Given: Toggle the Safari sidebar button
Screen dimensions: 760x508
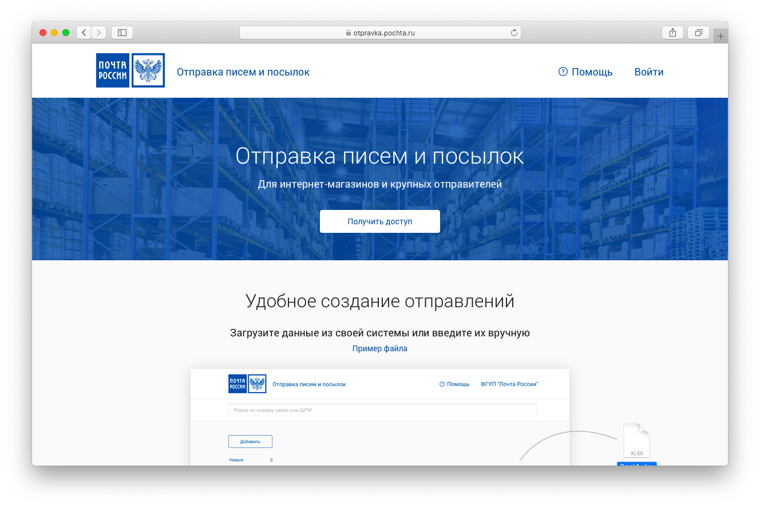Looking at the screenshot, I should (x=122, y=33).
